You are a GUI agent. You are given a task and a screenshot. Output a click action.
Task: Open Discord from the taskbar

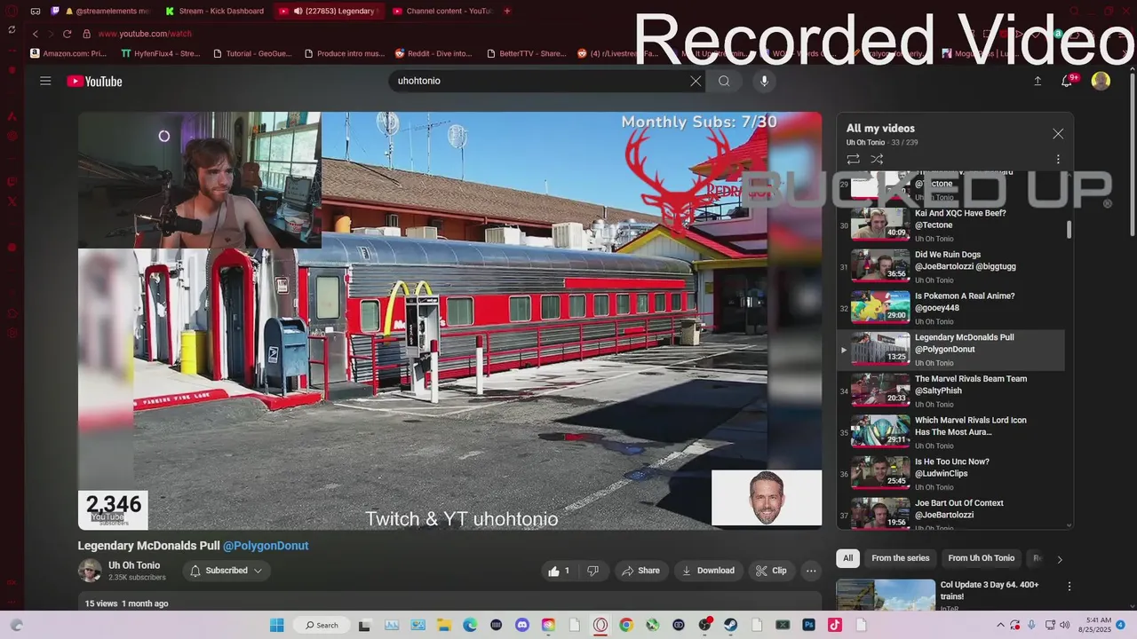point(522,625)
